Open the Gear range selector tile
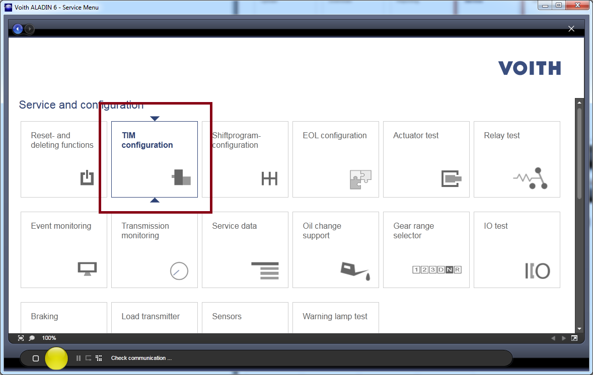This screenshot has height=375, width=593. (426, 250)
